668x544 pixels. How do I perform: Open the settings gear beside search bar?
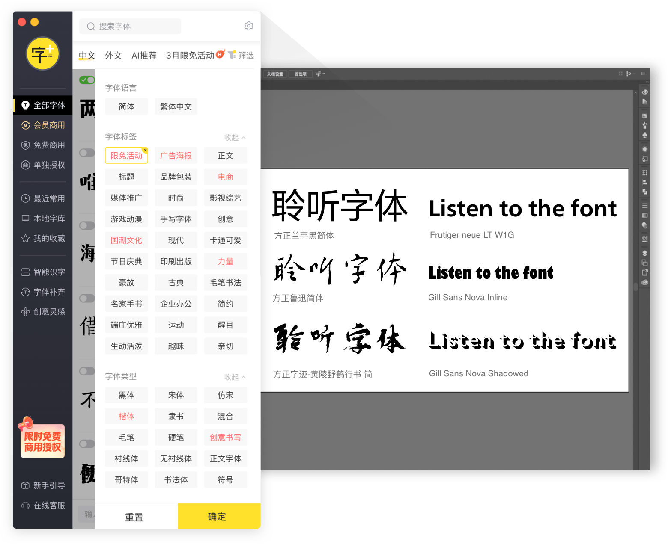tap(249, 26)
